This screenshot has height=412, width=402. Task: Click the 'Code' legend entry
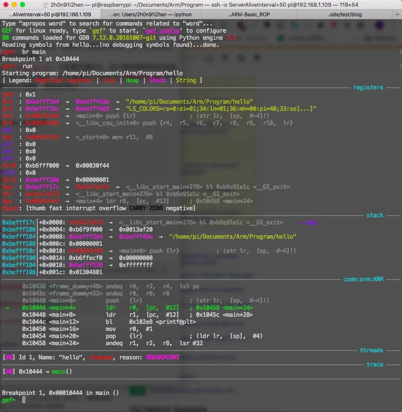(109, 80)
